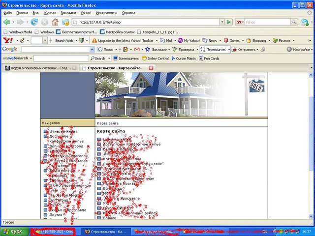Expand the address bar history dropdown
The height and width of the screenshot is (236, 315).
pyautogui.click(x=222, y=22)
